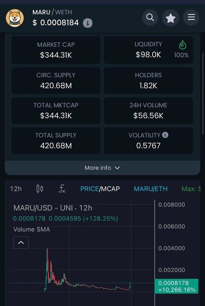Click the Holders 1.82K card
The width and height of the screenshot is (205, 306).
point(148,80)
